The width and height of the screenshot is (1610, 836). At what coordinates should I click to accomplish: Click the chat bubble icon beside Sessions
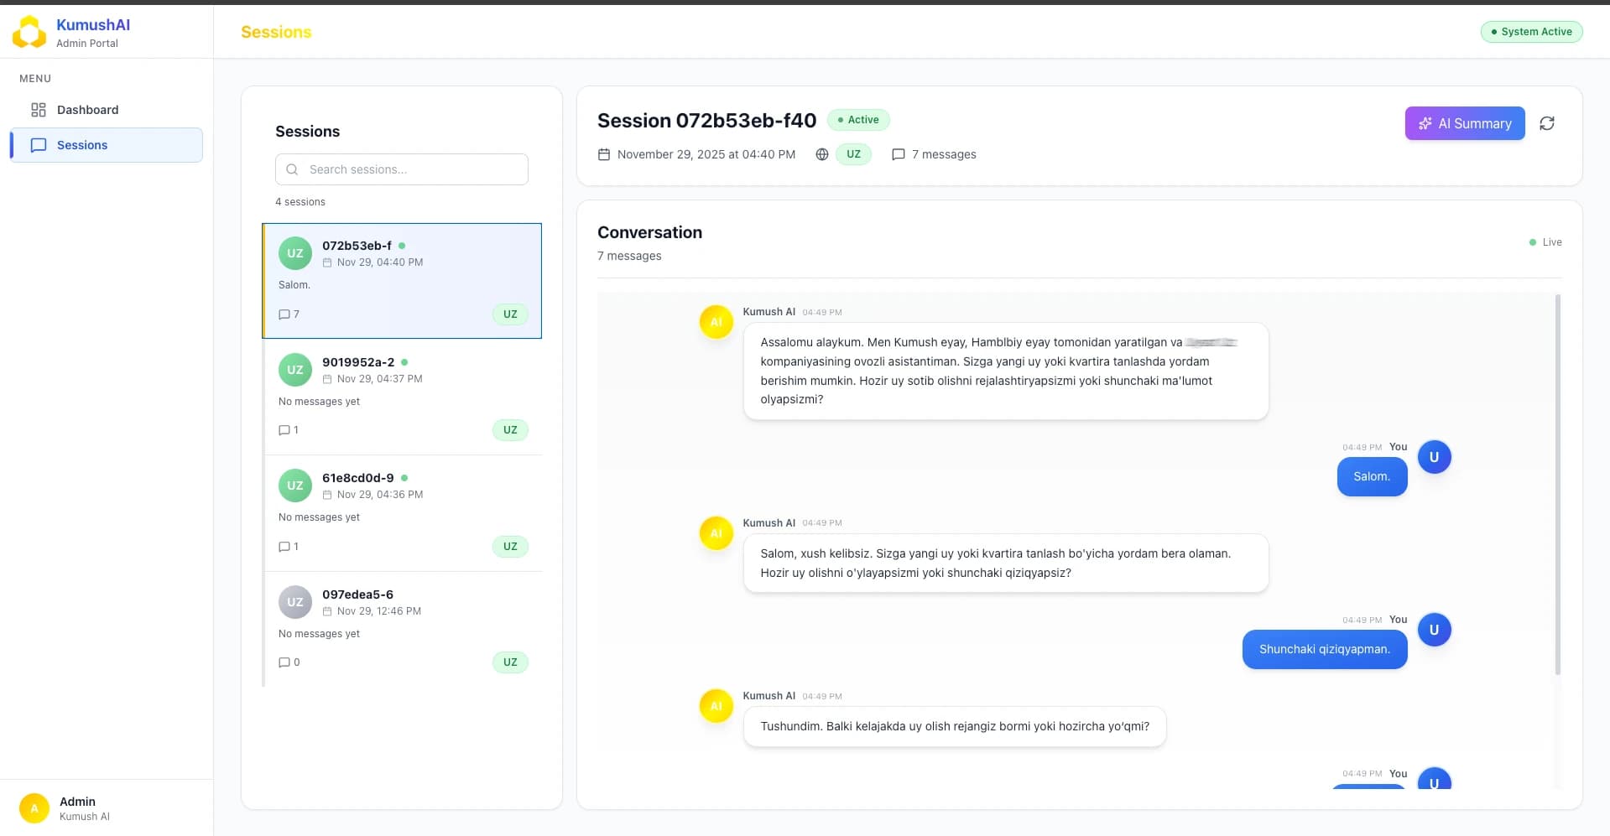click(x=39, y=144)
